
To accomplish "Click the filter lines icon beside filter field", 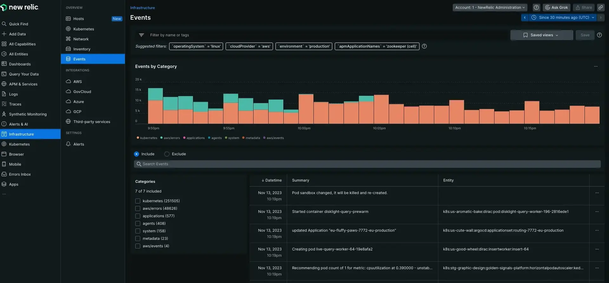I will point(141,35).
